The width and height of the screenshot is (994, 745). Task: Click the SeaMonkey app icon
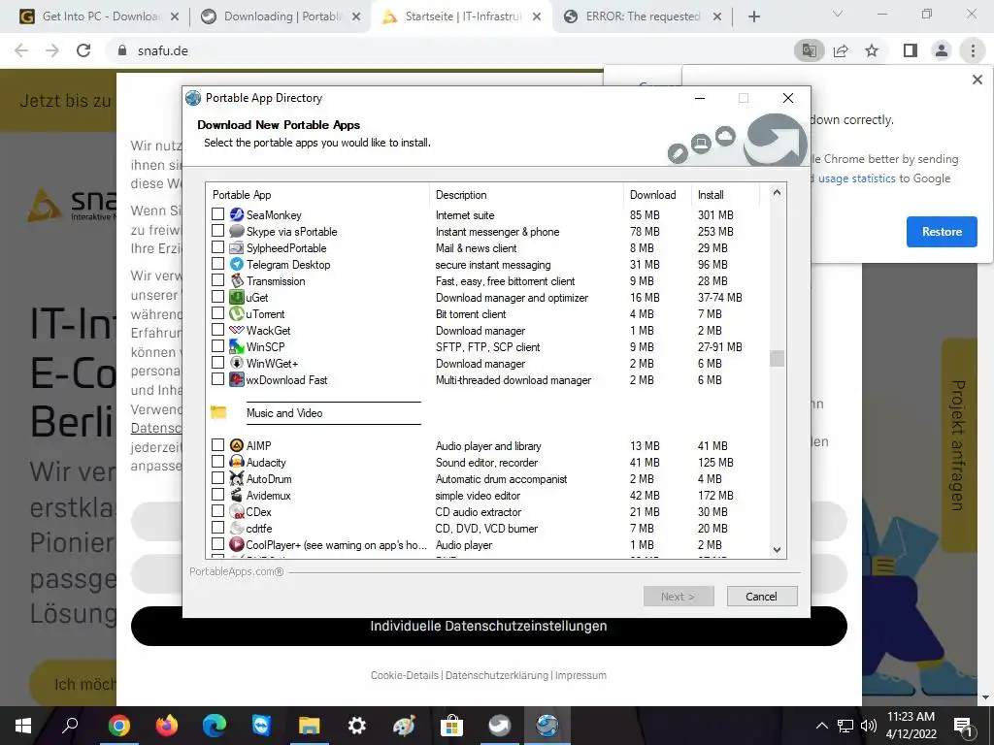coord(237,214)
